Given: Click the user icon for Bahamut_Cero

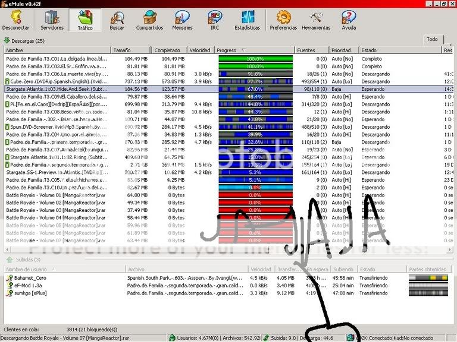Looking at the screenshot, I should tap(10, 278).
